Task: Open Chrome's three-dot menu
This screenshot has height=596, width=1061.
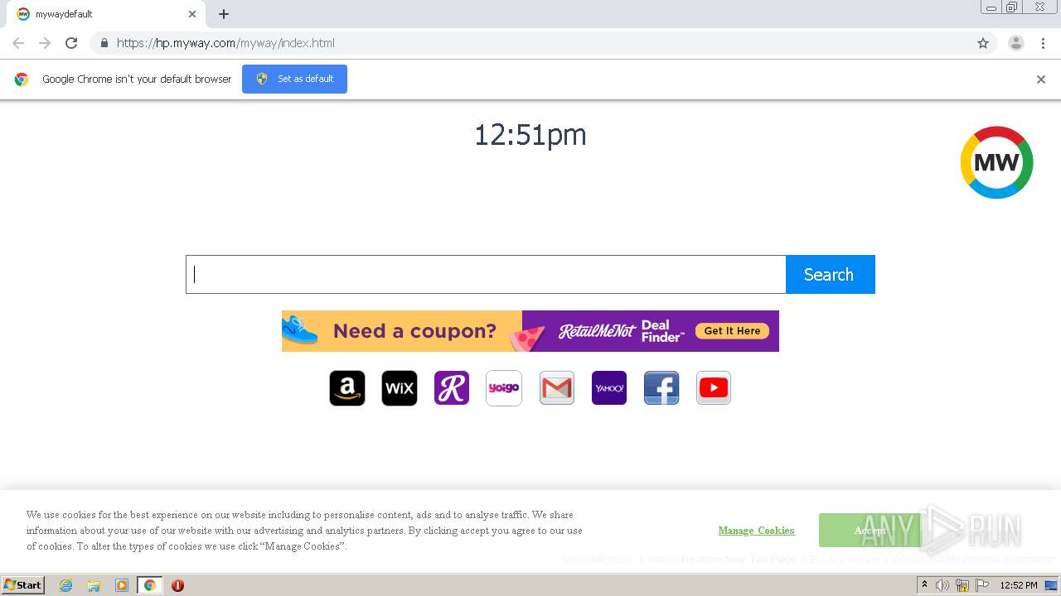Action: pyautogui.click(x=1043, y=43)
